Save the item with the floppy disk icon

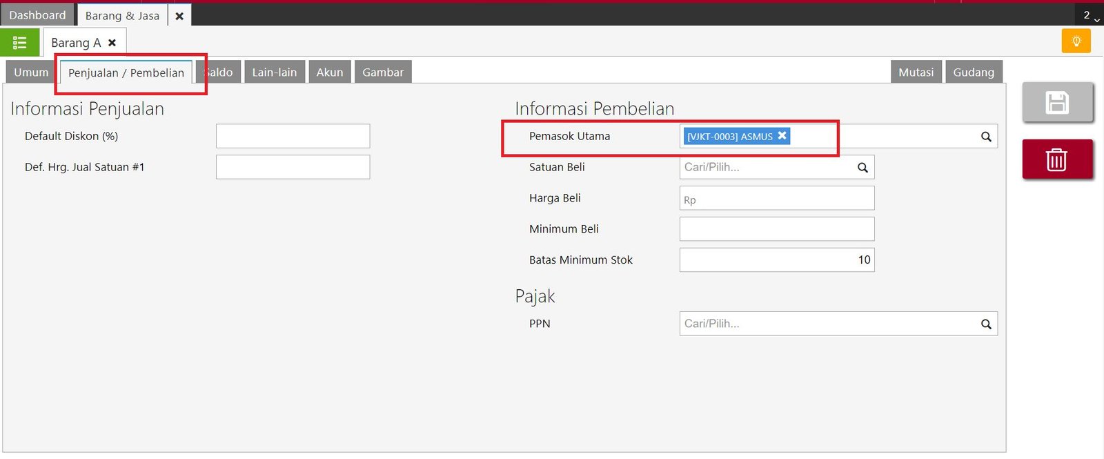(x=1057, y=103)
